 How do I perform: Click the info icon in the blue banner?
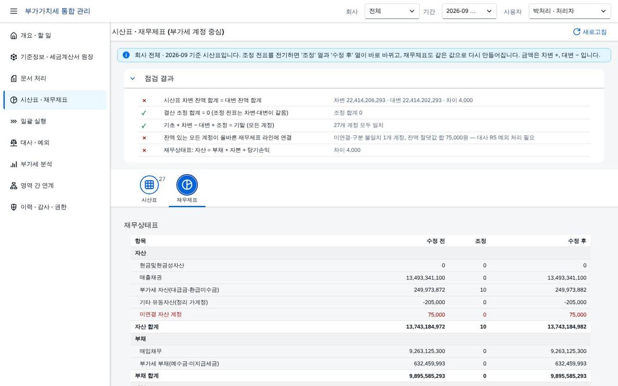pos(126,55)
